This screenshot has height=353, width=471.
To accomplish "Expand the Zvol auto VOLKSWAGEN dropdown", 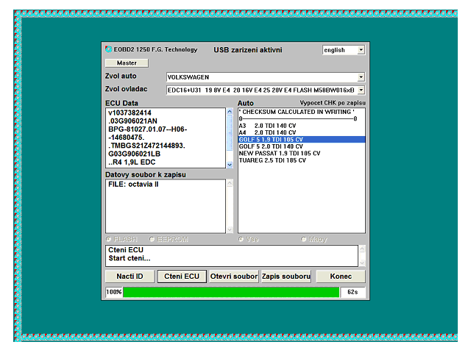I will [361, 77].
